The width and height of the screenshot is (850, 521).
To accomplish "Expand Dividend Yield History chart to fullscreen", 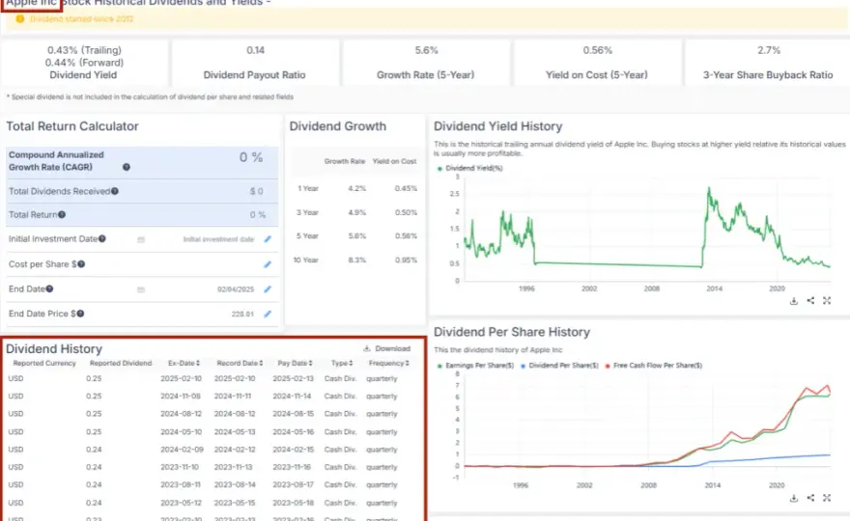I will [827, 301].
